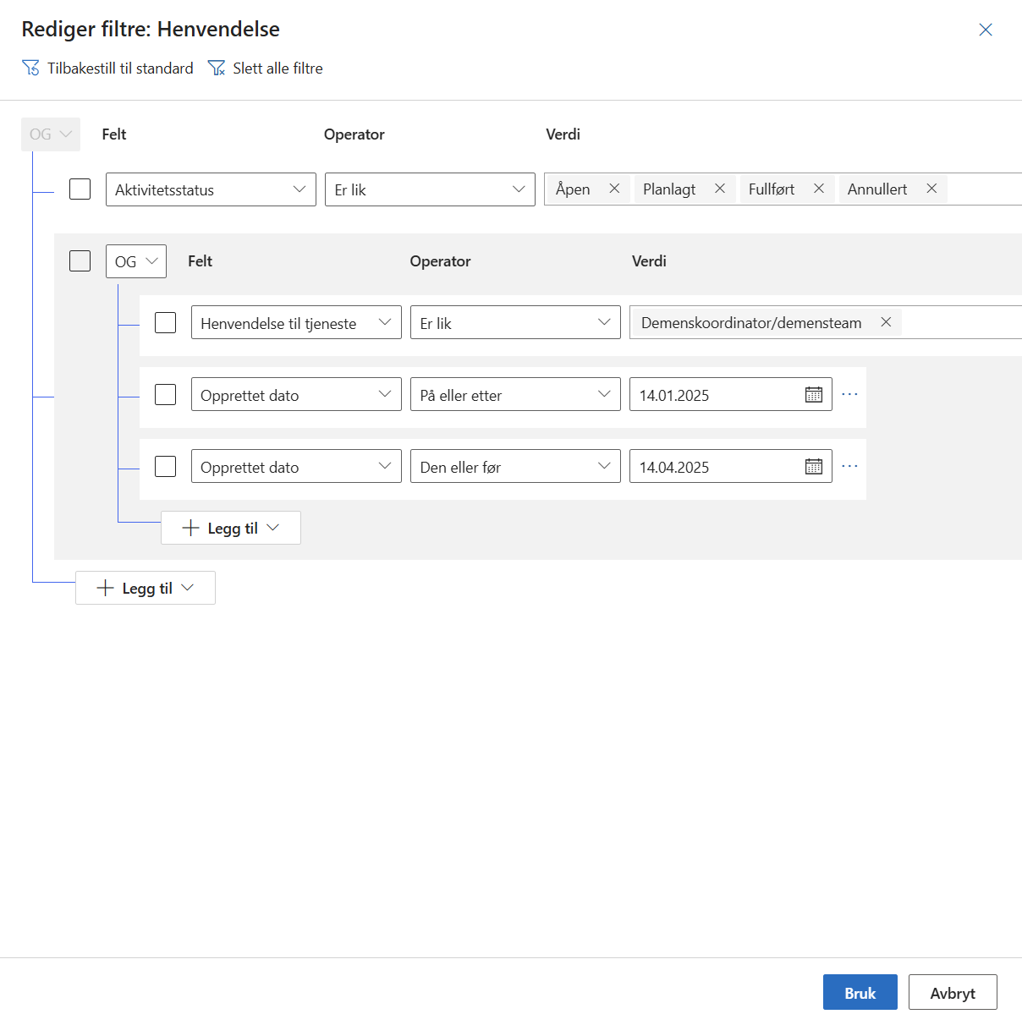Open more options for På eller etter row
Image resolution: width=1022 pixels, height=1025 pixels.
[849, 394]
